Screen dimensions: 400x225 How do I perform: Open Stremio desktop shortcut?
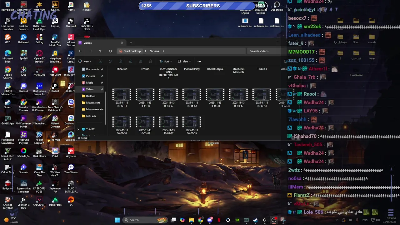tap(23, 169)
